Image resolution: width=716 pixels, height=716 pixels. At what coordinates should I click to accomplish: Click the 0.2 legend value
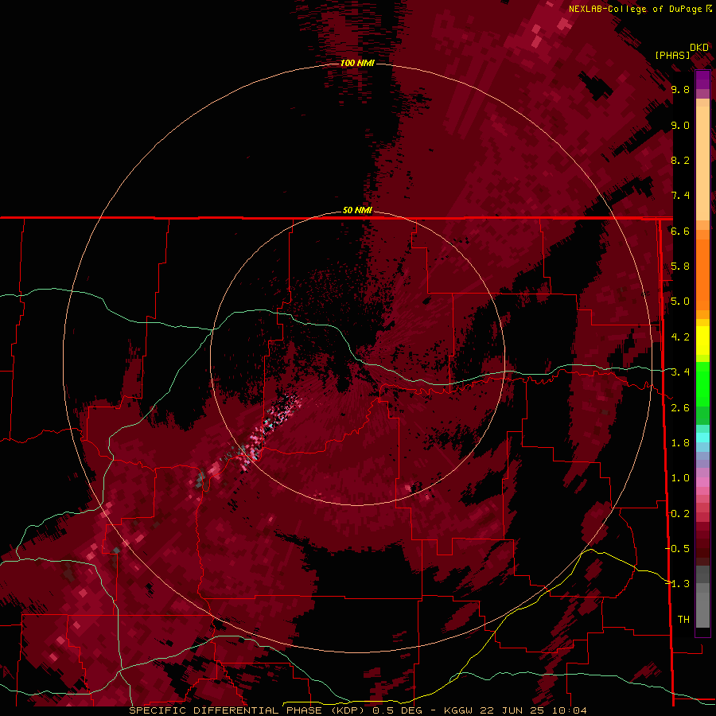(680, 514)
